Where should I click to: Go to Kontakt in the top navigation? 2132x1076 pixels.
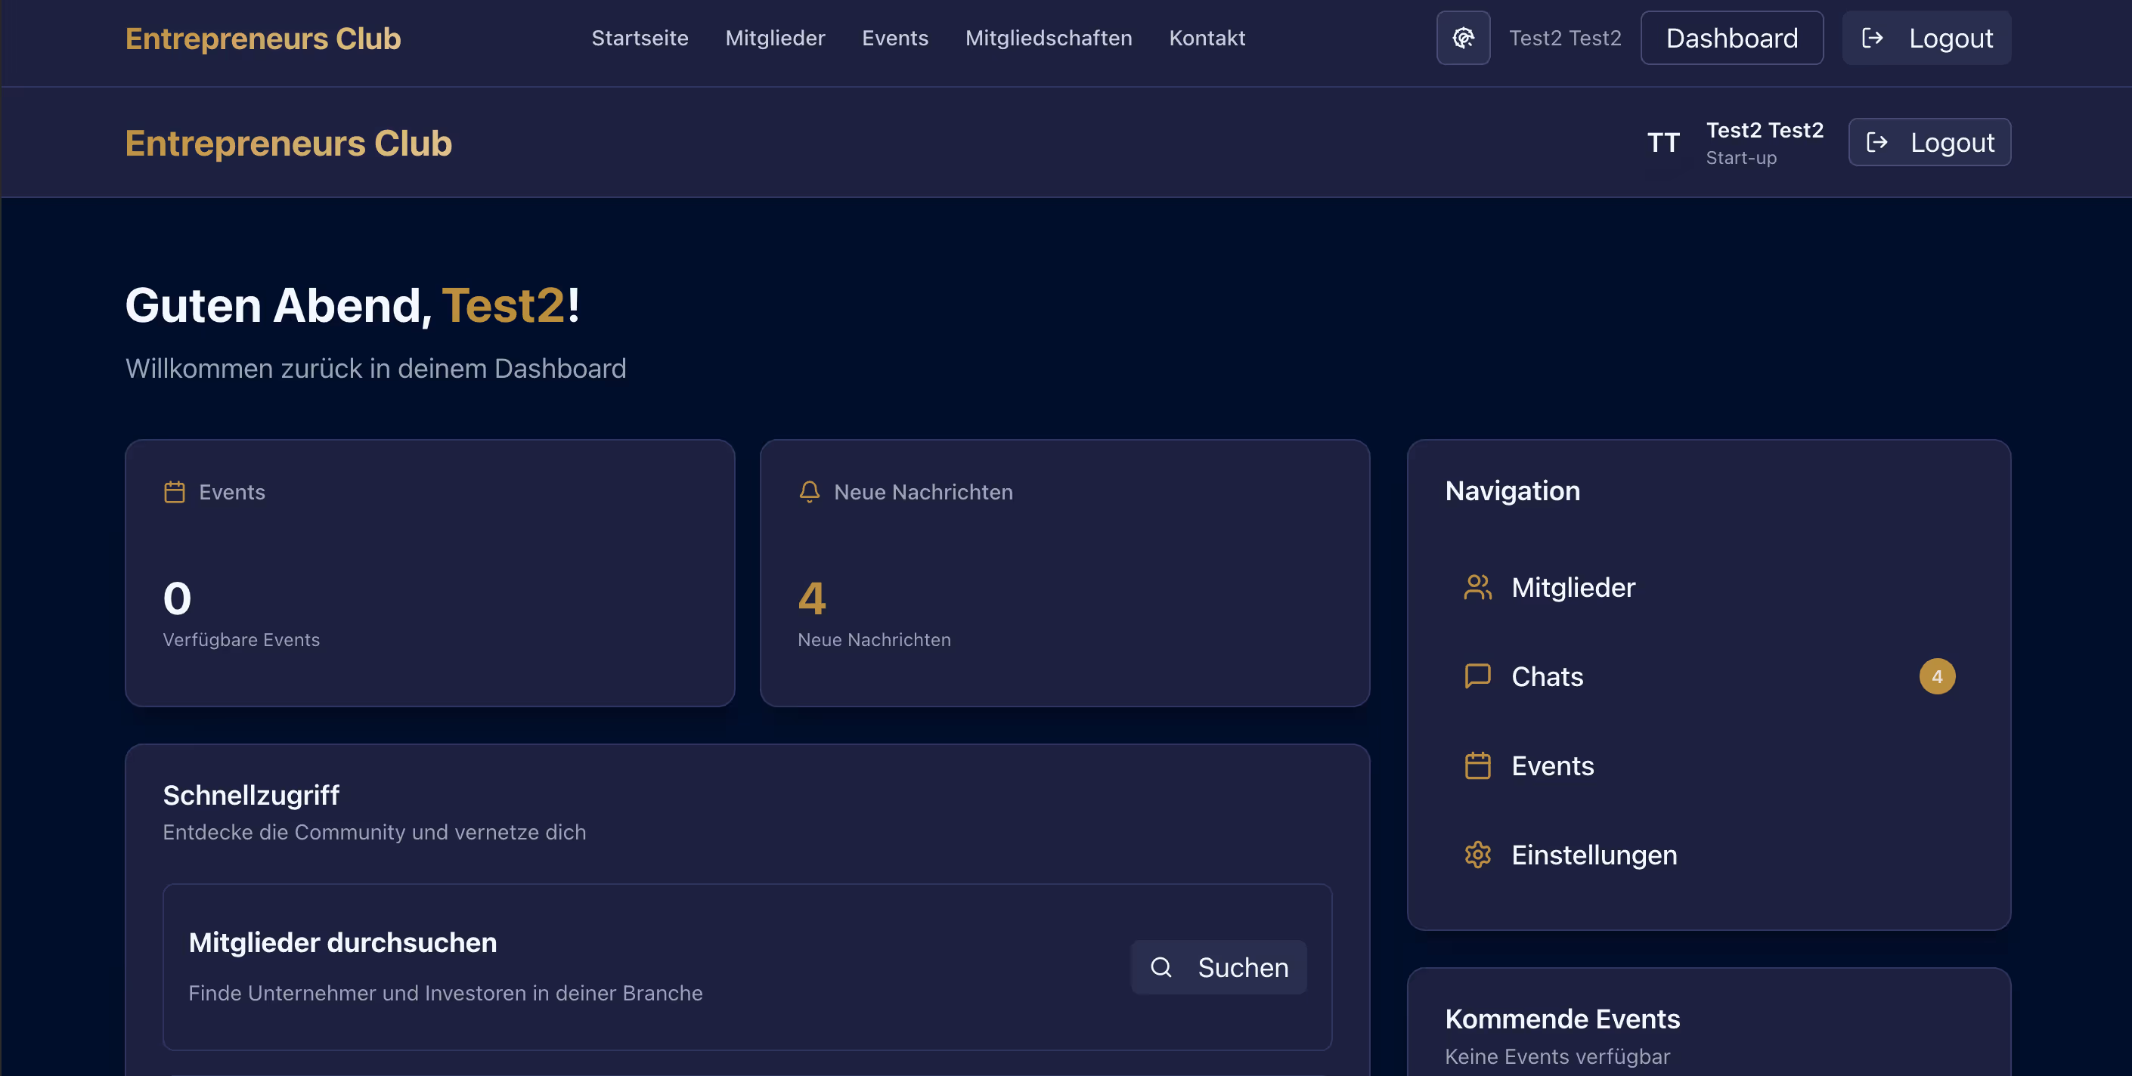click(1206, 38)
